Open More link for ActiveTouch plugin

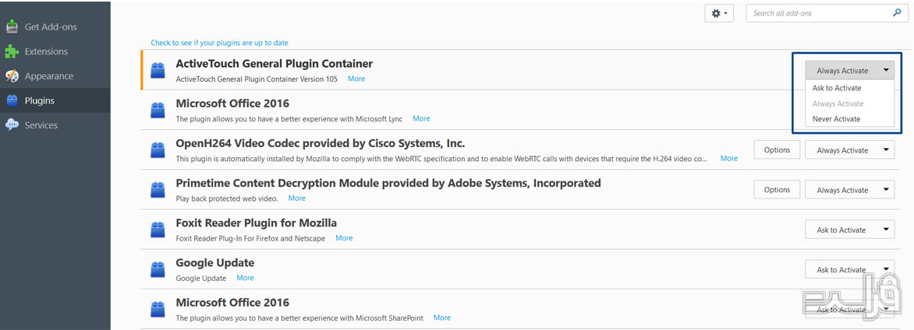point(356,79)
